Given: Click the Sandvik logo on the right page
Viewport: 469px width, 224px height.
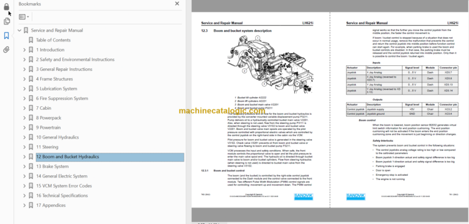Looking at the screenshot, I should pos(355,196).
